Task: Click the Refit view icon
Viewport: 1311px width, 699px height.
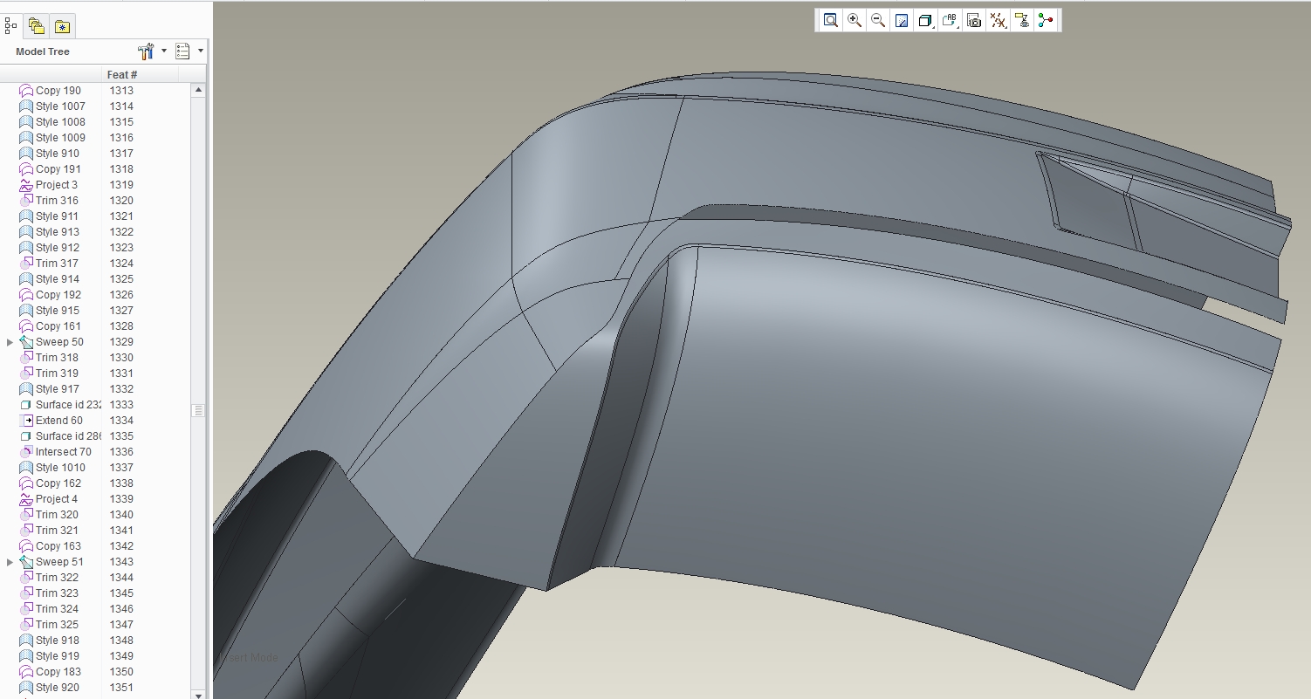Action: tap(831, 20)
